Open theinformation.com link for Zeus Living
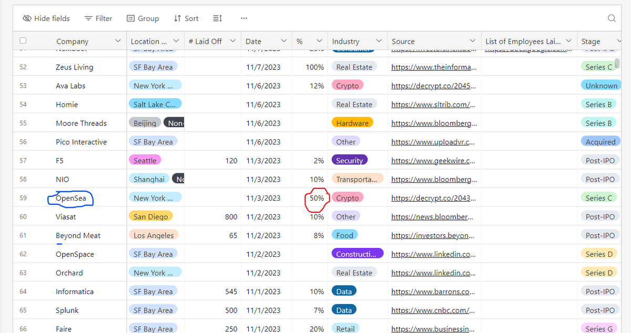The image size is (631, 333). click(x=434, y=67)
